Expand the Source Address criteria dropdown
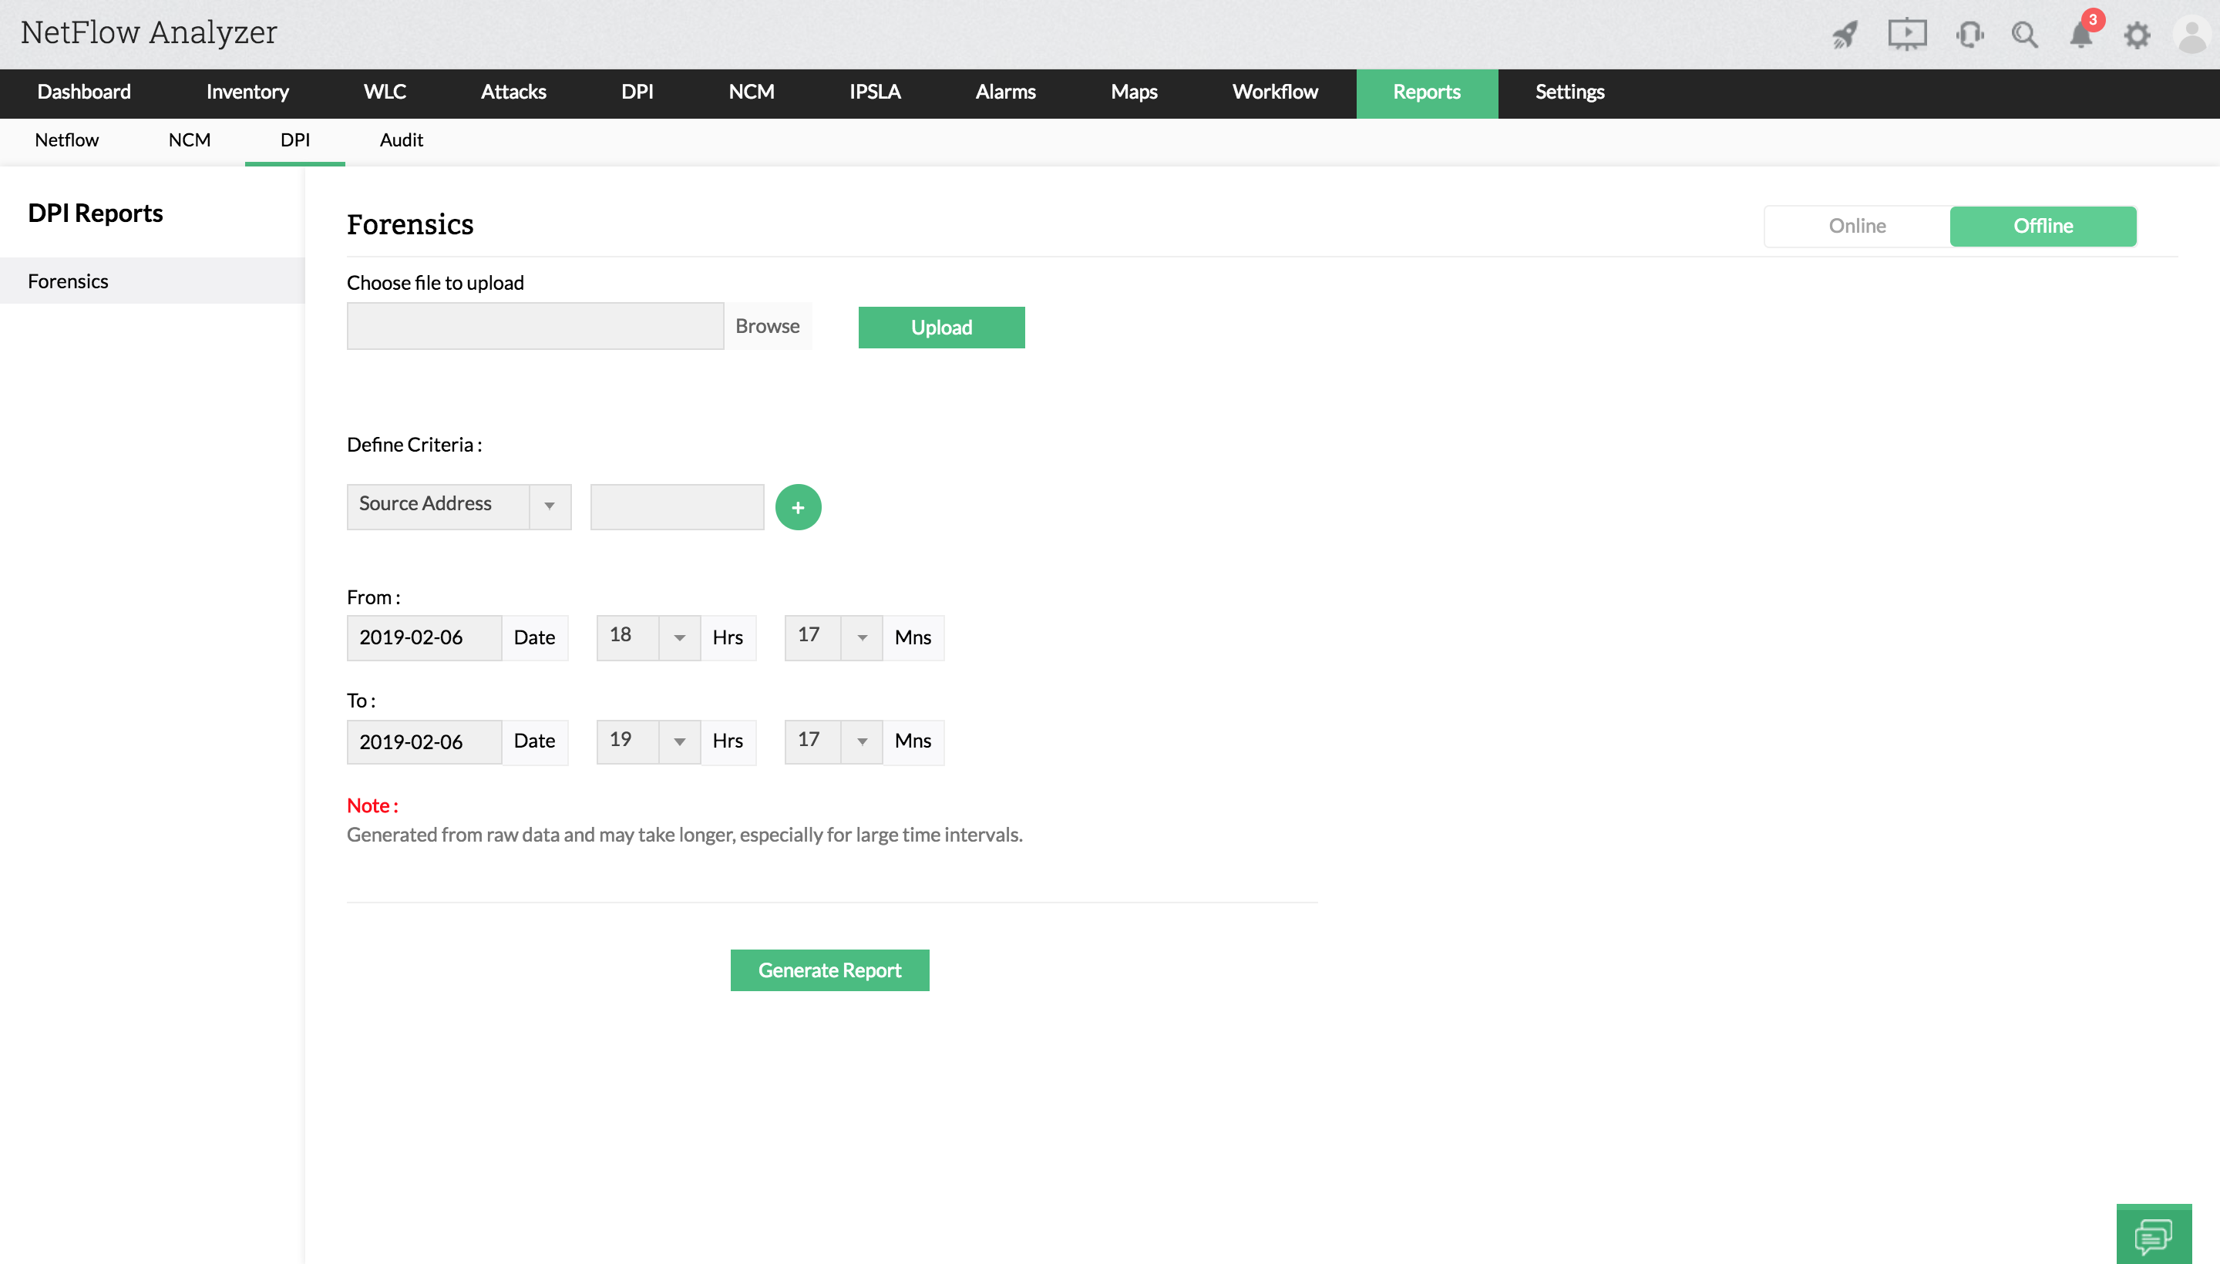Image resolution: width=2220 pixels, height=1264 pixels. pyautogui.click(x=550, y=506)
